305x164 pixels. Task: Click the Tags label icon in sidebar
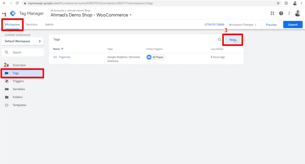(7, 73)
